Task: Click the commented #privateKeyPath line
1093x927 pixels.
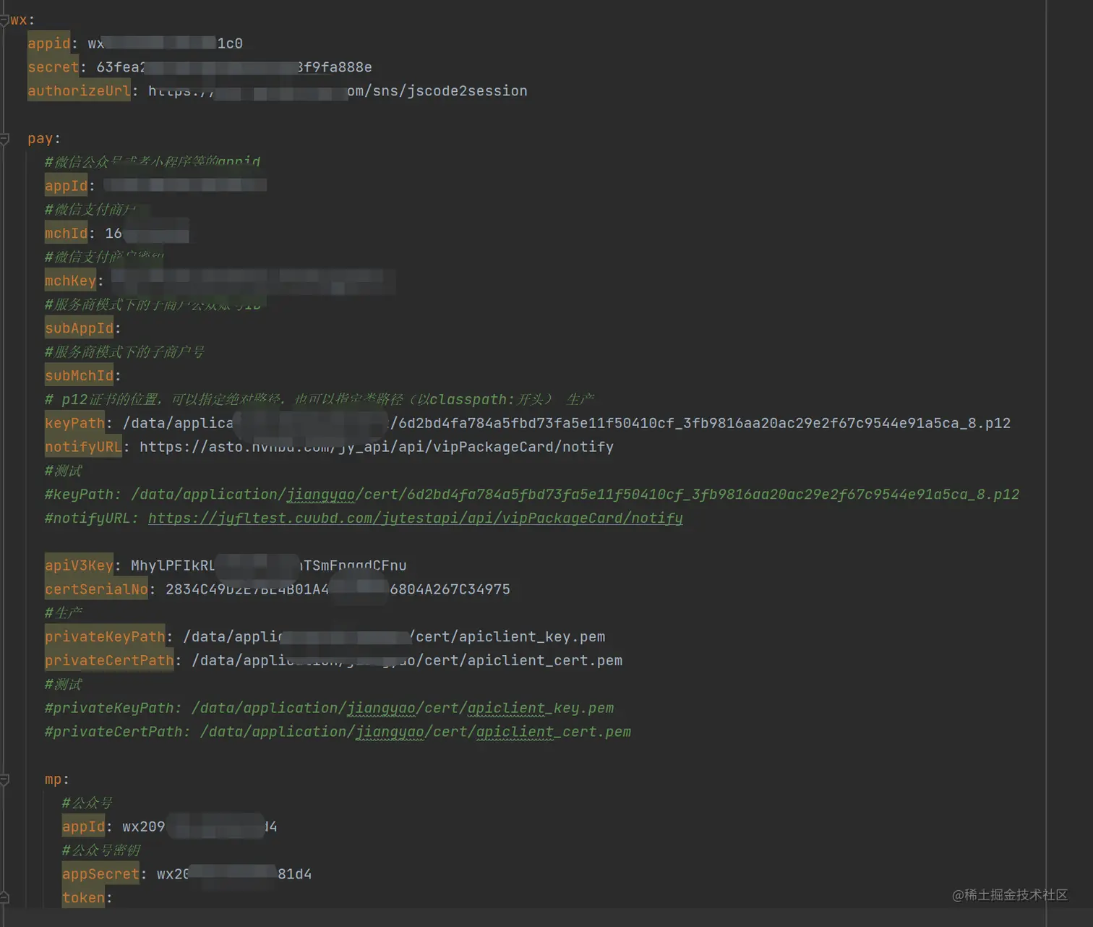Action: [329, 708]
